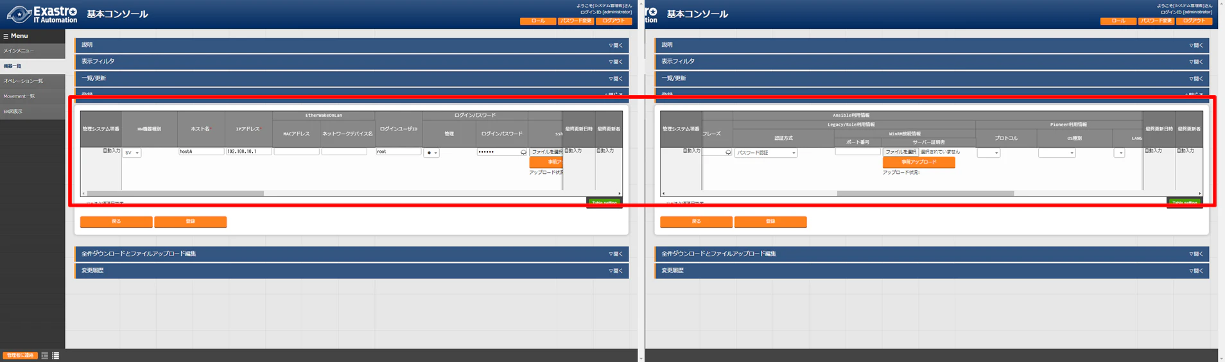Viewport: 1225px width, 362px height.
Task: Click ログアウト in right window header
Action: pos(1194,21)
